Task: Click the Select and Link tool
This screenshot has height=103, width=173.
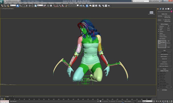Action: 2,6
